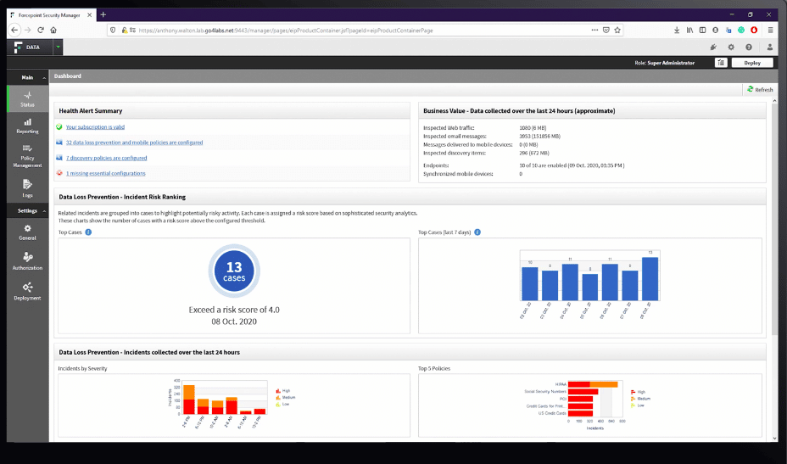Open Authorization settings
The height and width of the screenshot is (464, 787).
click(28, 261)
